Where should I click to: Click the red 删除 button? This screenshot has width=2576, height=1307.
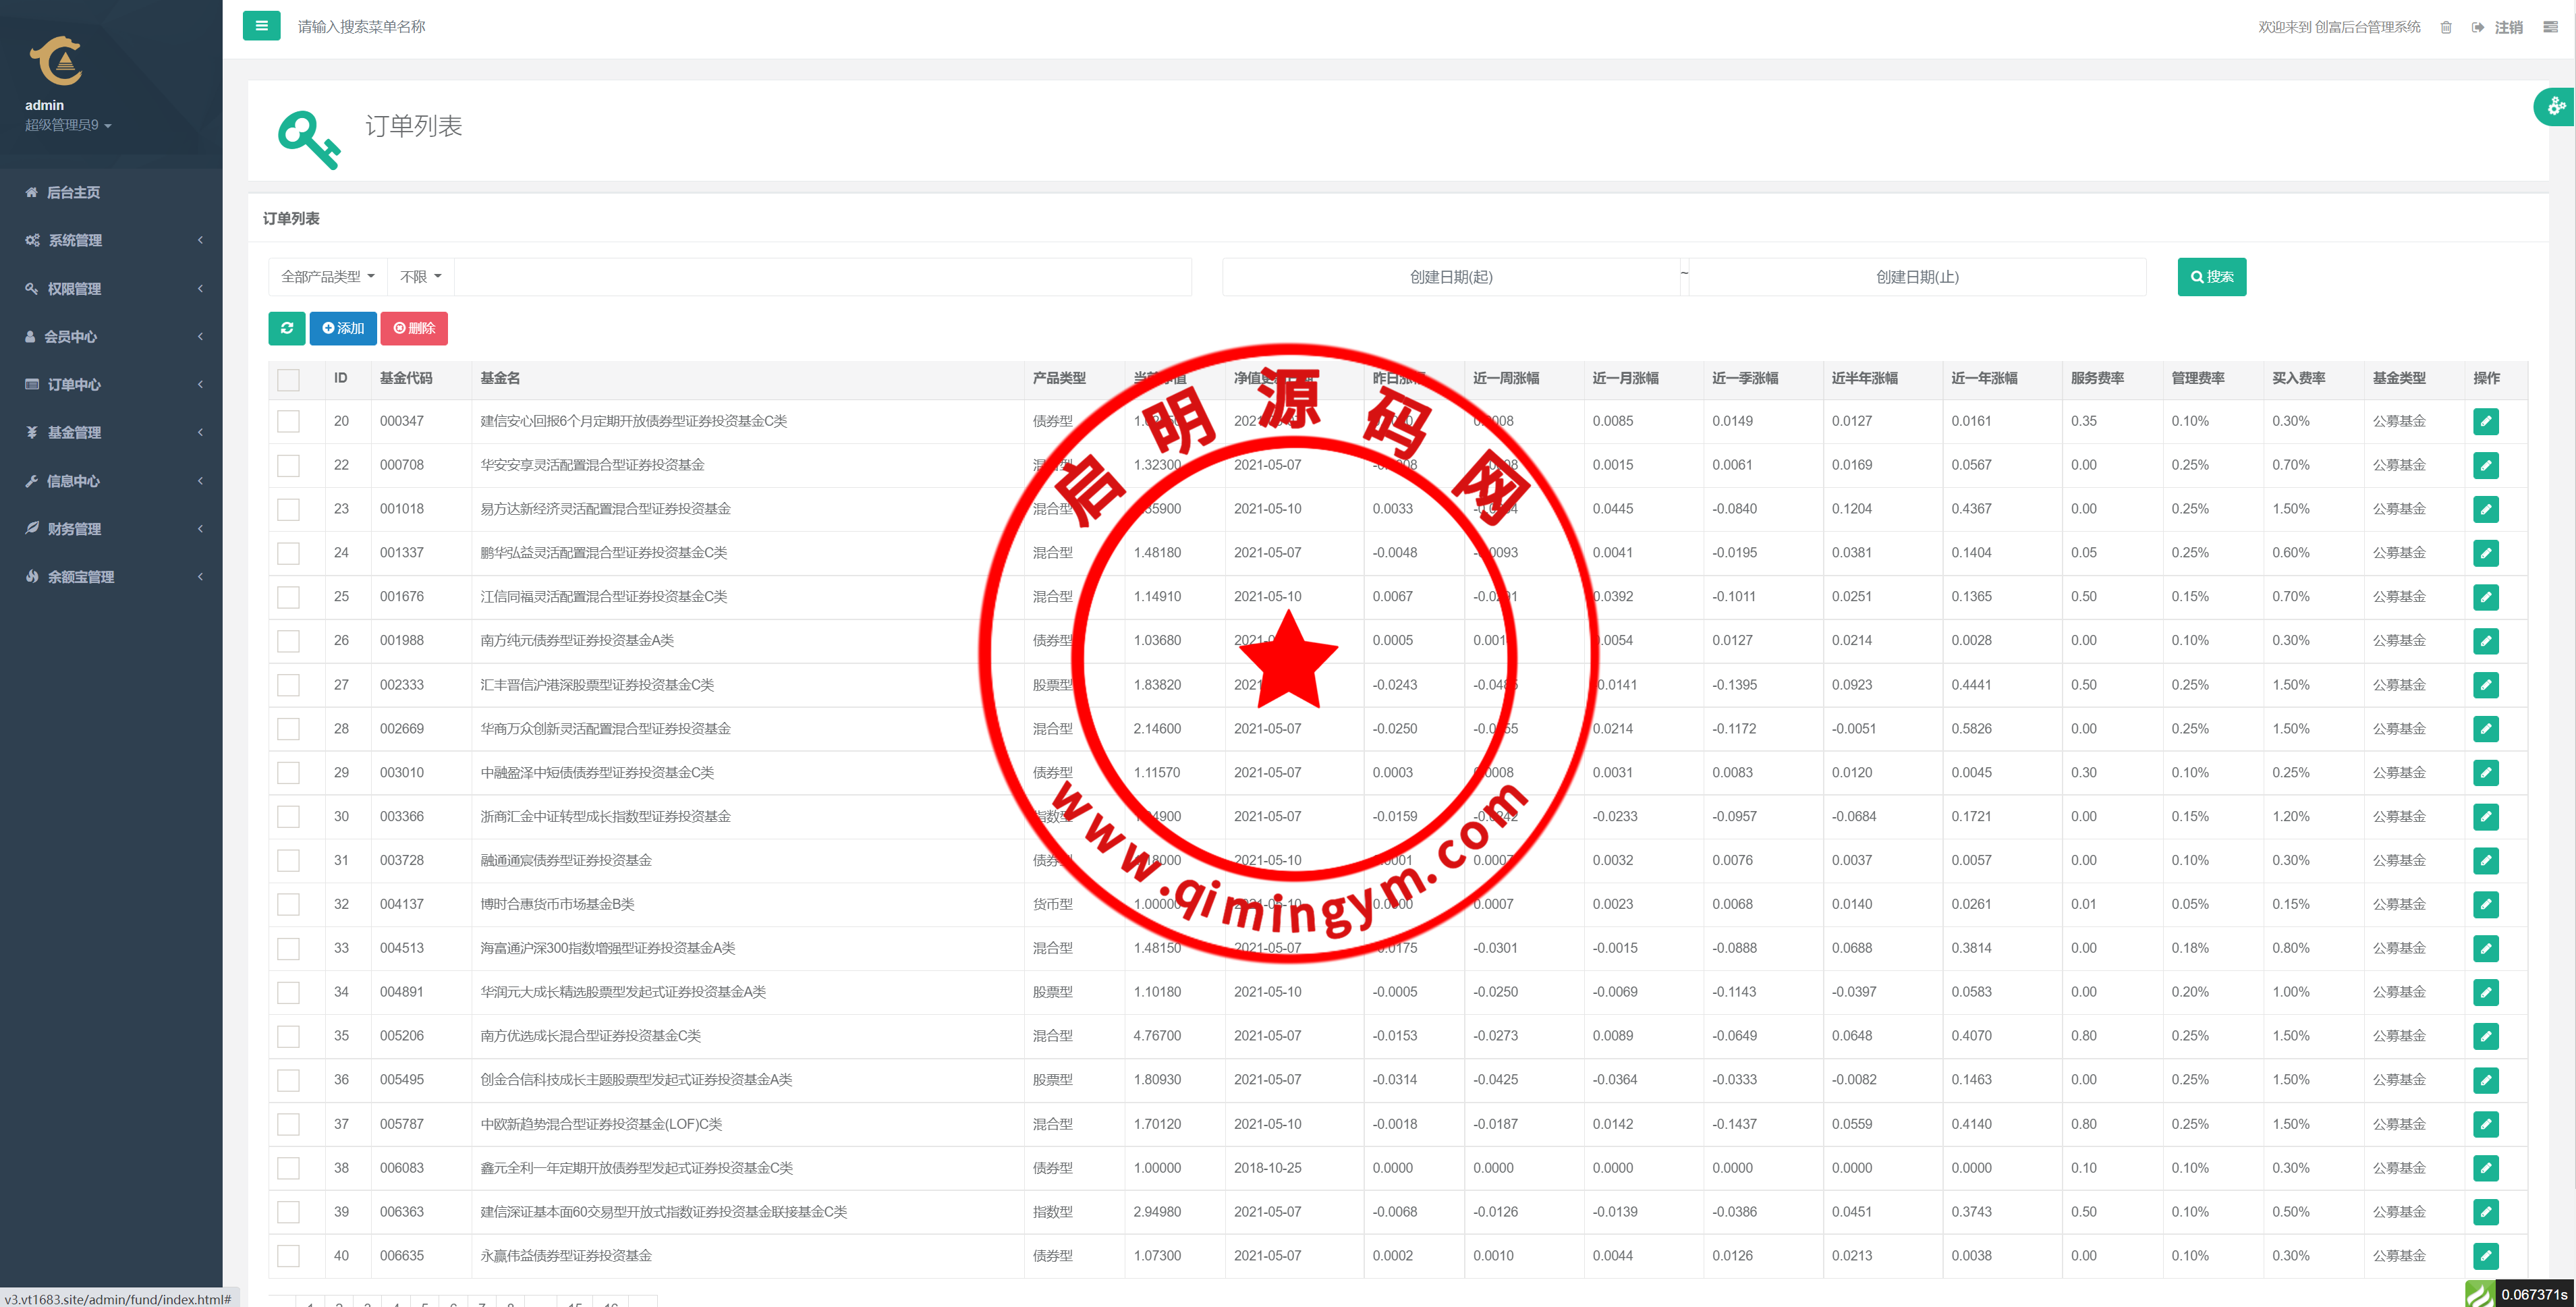point(414,328)
